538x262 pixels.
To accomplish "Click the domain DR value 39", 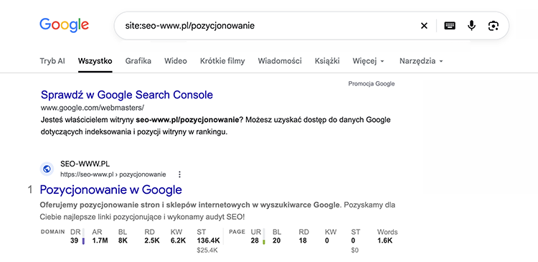I will click(75, 240).
